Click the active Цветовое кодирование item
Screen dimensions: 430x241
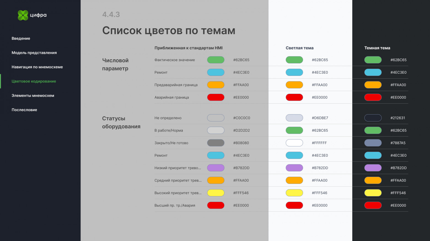(x=34, y=81)
